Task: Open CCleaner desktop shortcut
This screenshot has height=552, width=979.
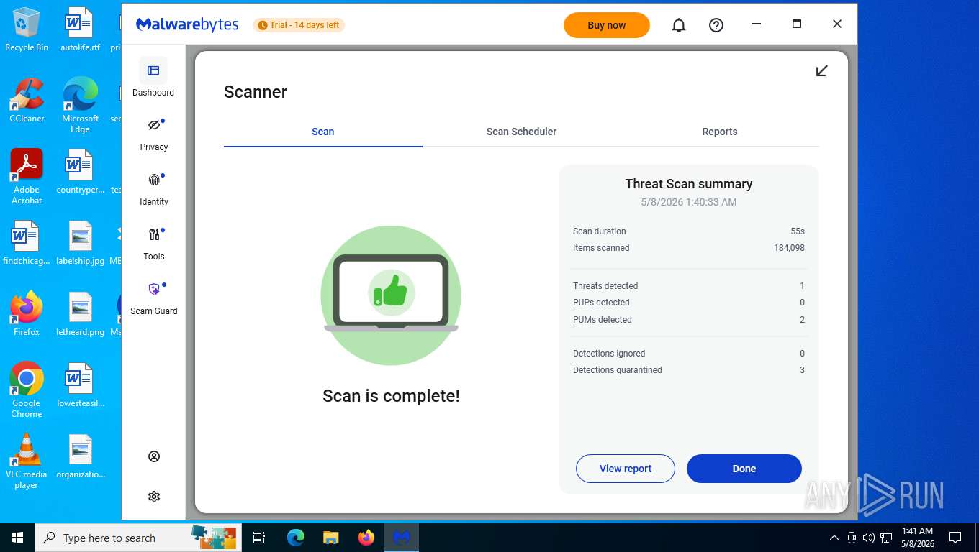Action: pos(27,101)
